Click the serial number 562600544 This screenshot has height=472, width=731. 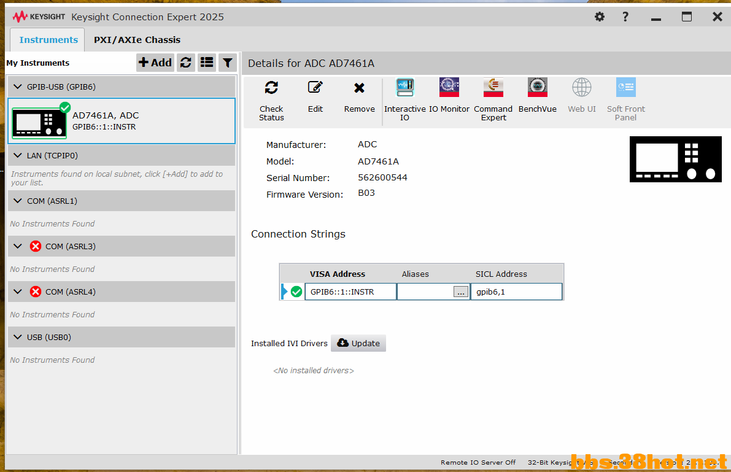coord(382,177)
